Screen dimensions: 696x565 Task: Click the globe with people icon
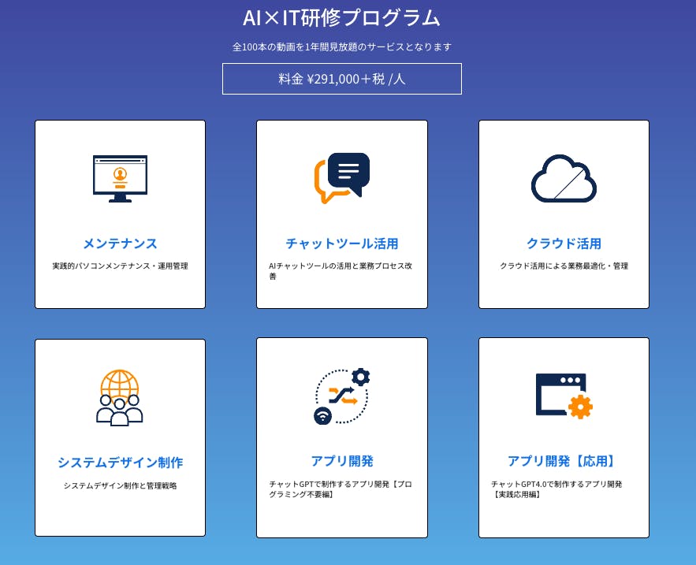point(120,397)
